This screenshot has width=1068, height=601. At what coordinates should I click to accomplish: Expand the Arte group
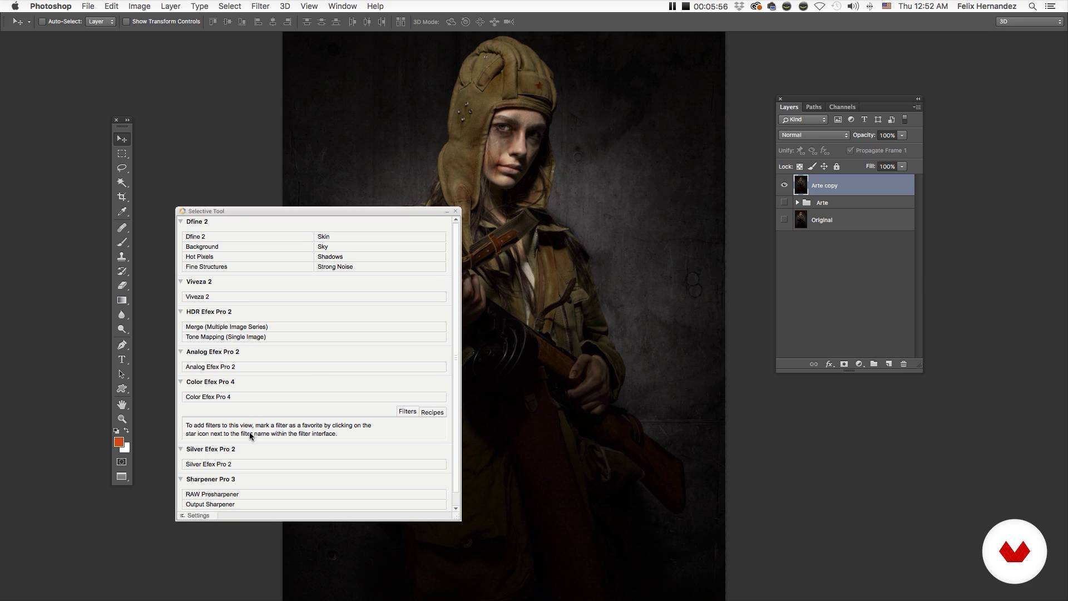pos(797,203)
